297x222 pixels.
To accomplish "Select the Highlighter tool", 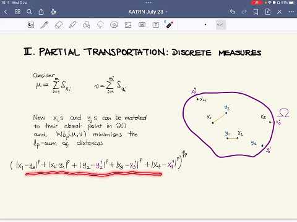I will click(72, 25).
